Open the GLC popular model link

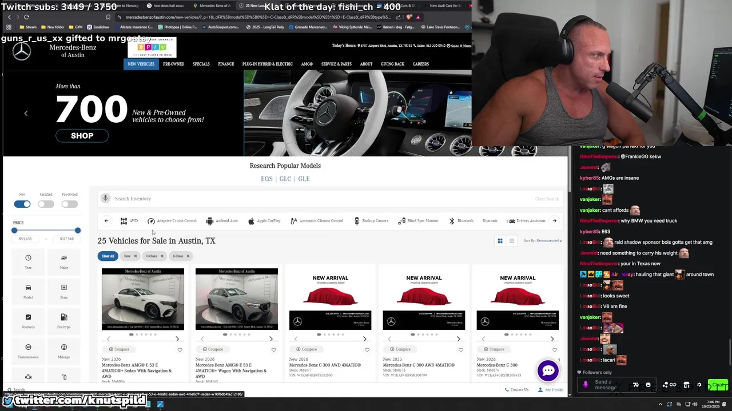(x=285, y=179)
